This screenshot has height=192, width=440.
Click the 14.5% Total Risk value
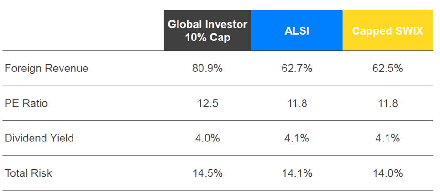[207, 173]
